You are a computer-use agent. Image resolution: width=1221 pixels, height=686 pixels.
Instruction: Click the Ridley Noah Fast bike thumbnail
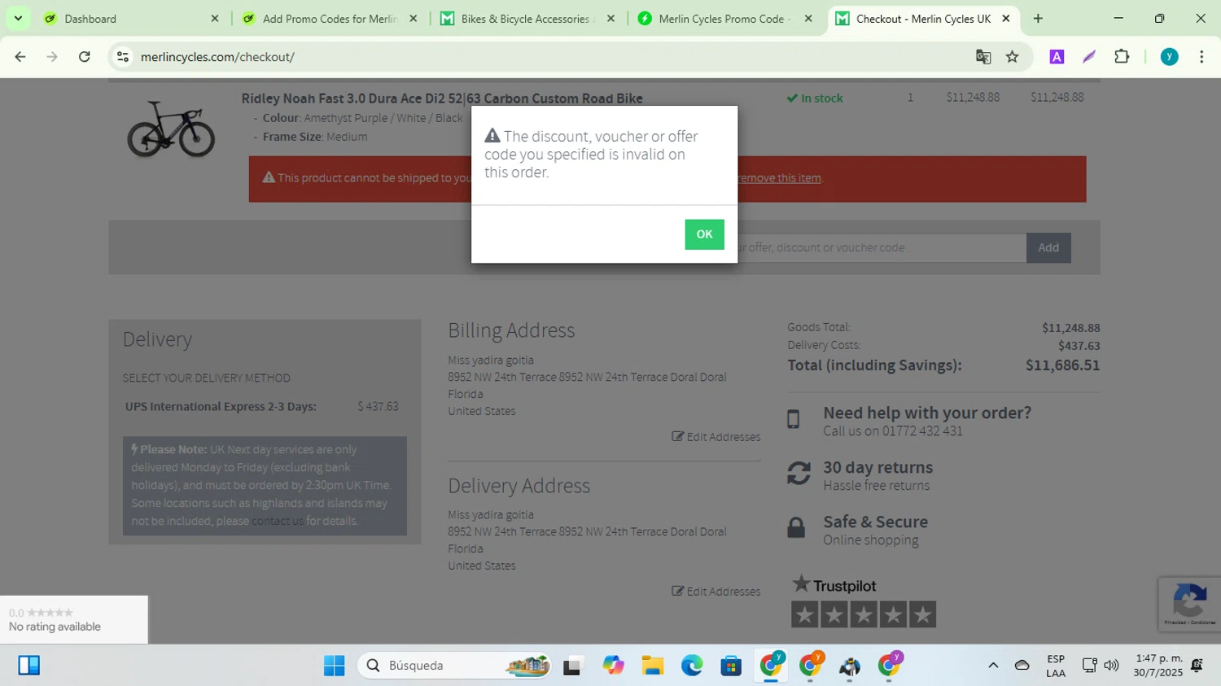click(171, 129)
